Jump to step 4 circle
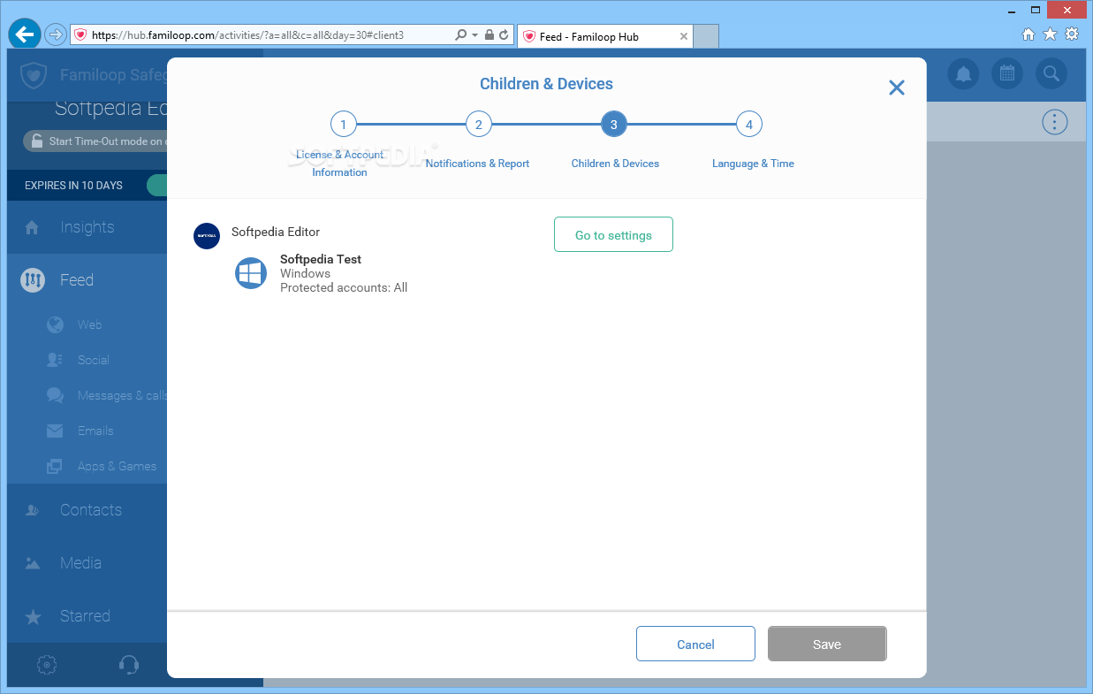Screen dimensions: 1093x694 click(748, 125)
